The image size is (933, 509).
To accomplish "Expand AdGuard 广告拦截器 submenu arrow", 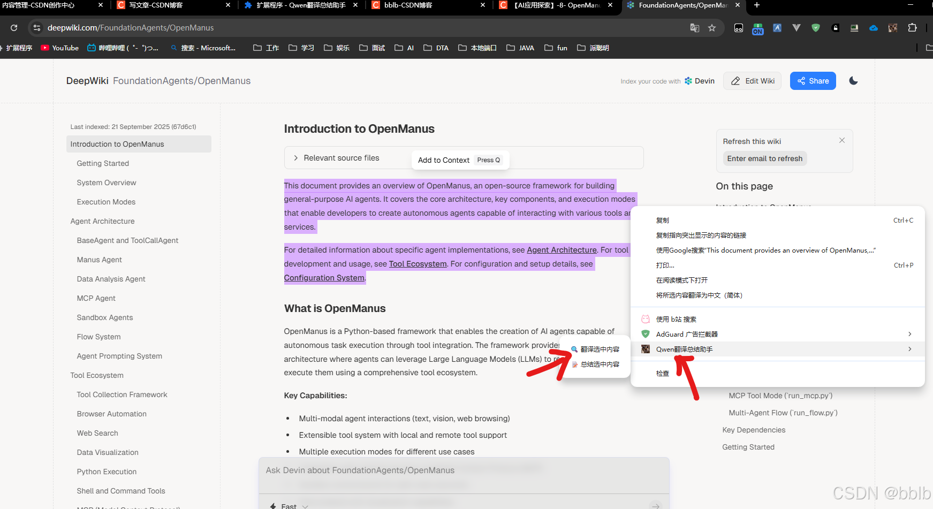I will tap(910, 334).
